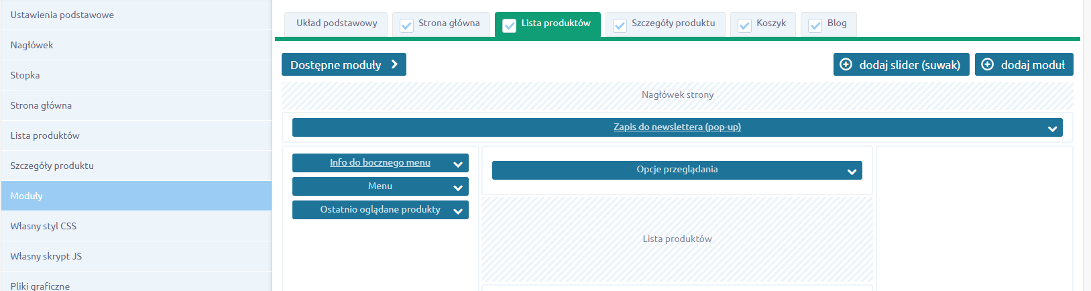Expand the Opcje przeglądania module chevron

point(852,172)
